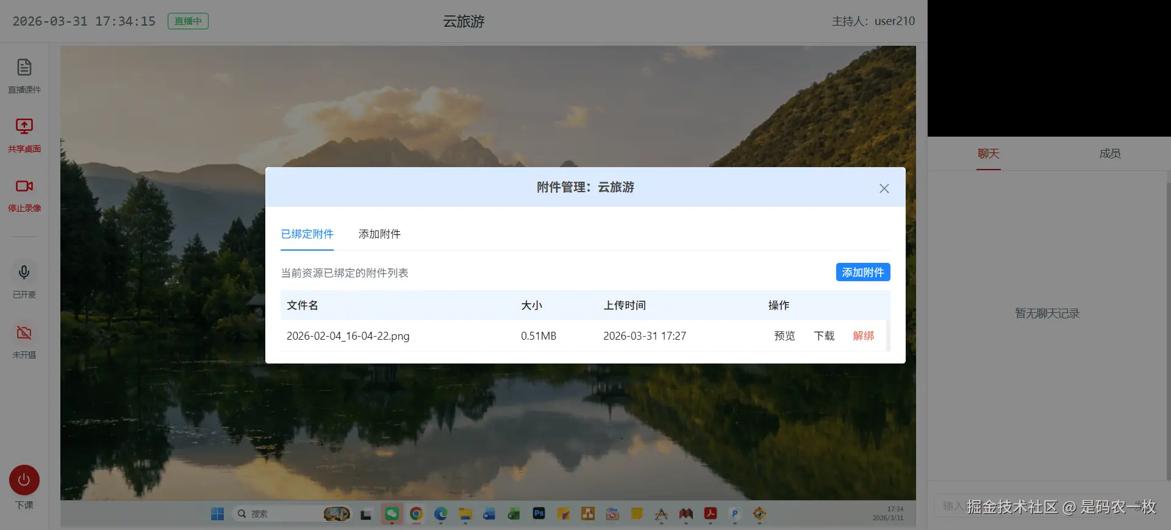Viewport: 1171px width, 530px height.
Task: Click the Windows Start icon in shared desktop
Action: (217, 514)
